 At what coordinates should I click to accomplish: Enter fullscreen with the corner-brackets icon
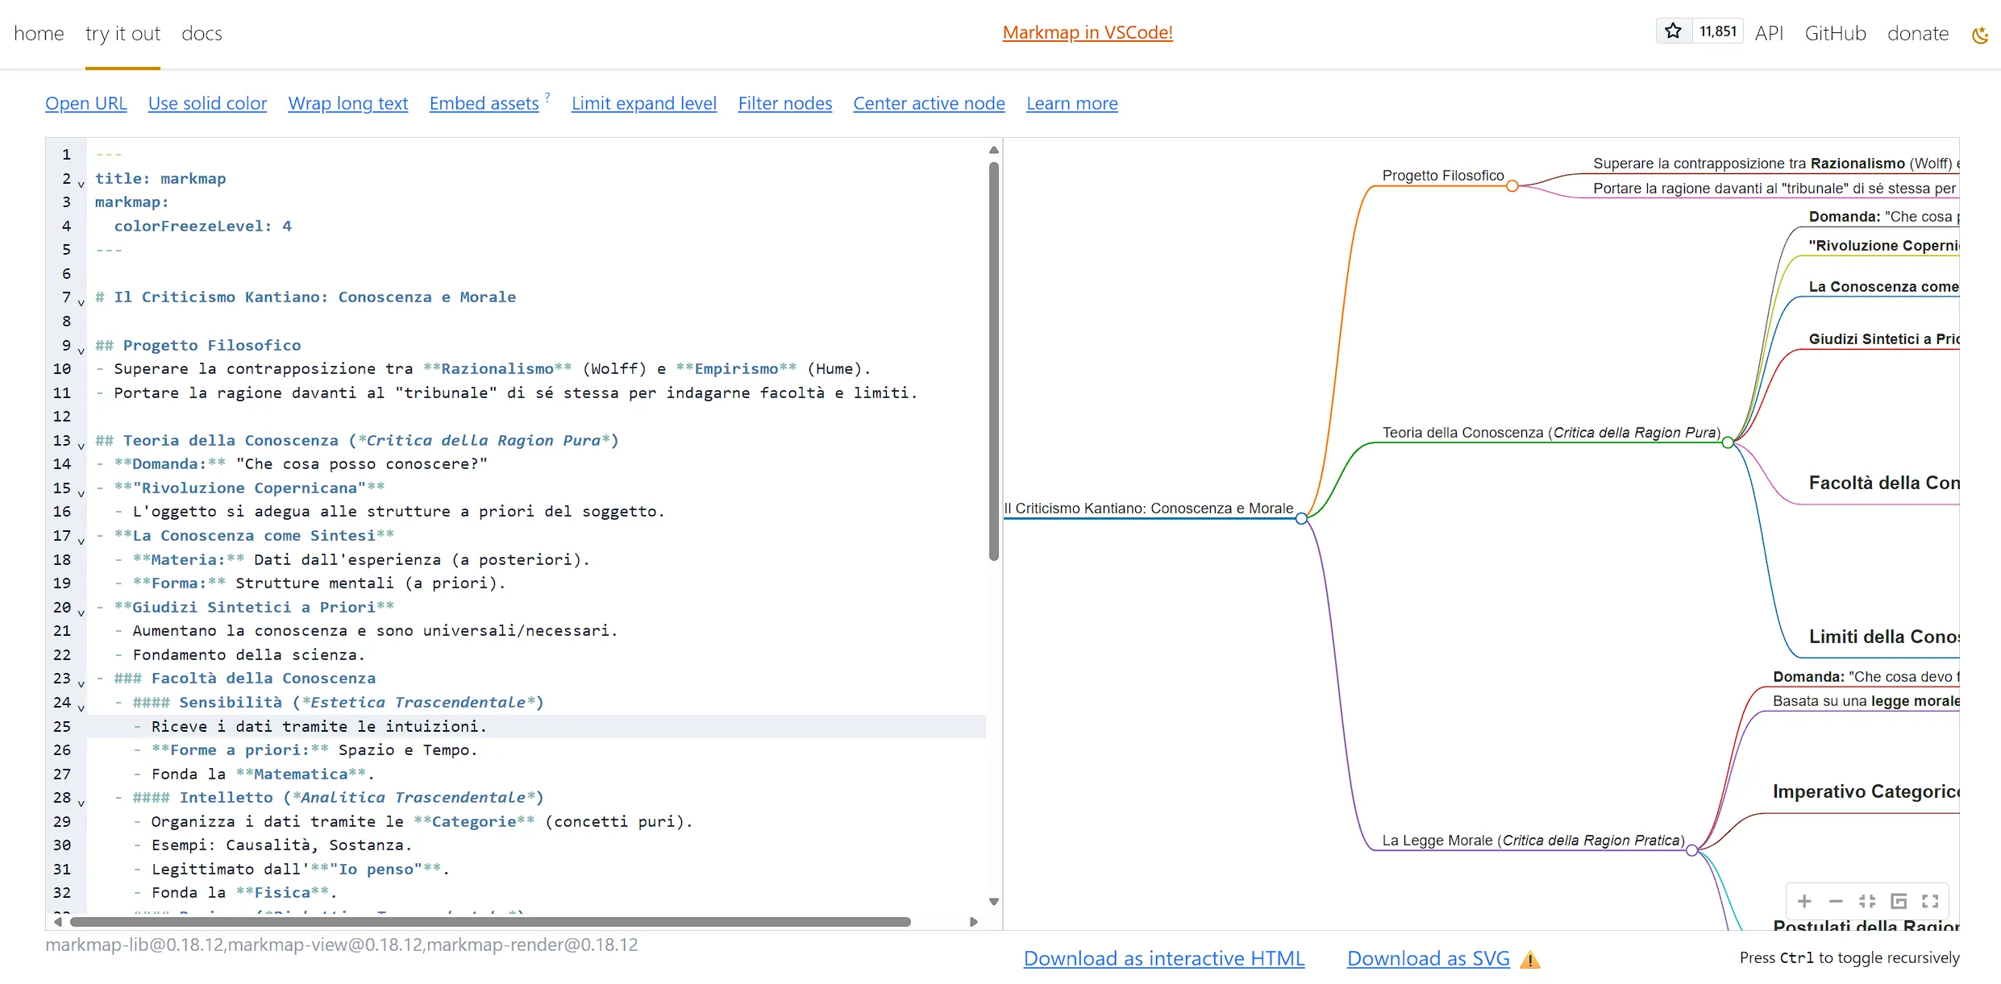pyautogui.click(x=1930, y=901)
